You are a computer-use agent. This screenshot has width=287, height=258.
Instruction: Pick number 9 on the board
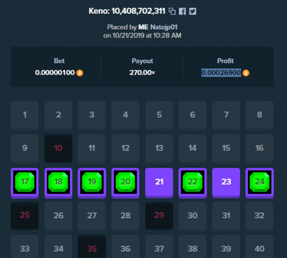coord(25,148)
